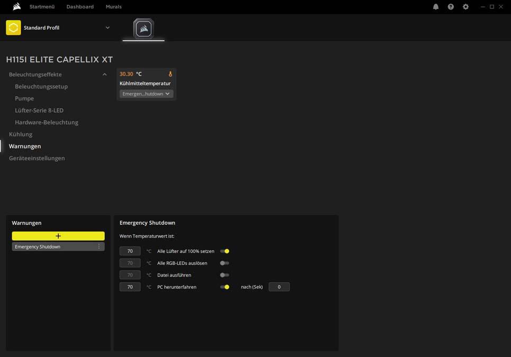Click the H115I ELITE CAPELLIX XT title
This screenshot has width=511, height=357.
point(59,60)
